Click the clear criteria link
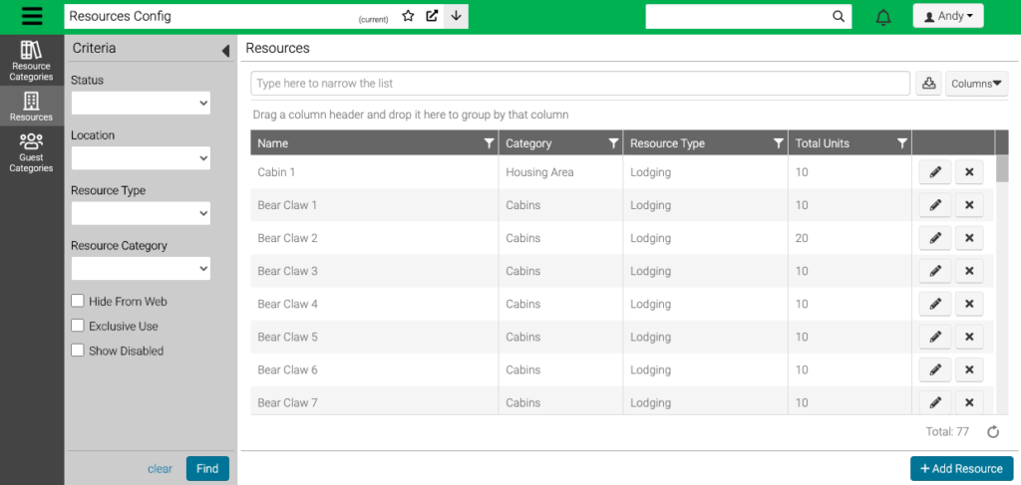The width and height of the screenshot is (1021, 485). tap(160, 469)
